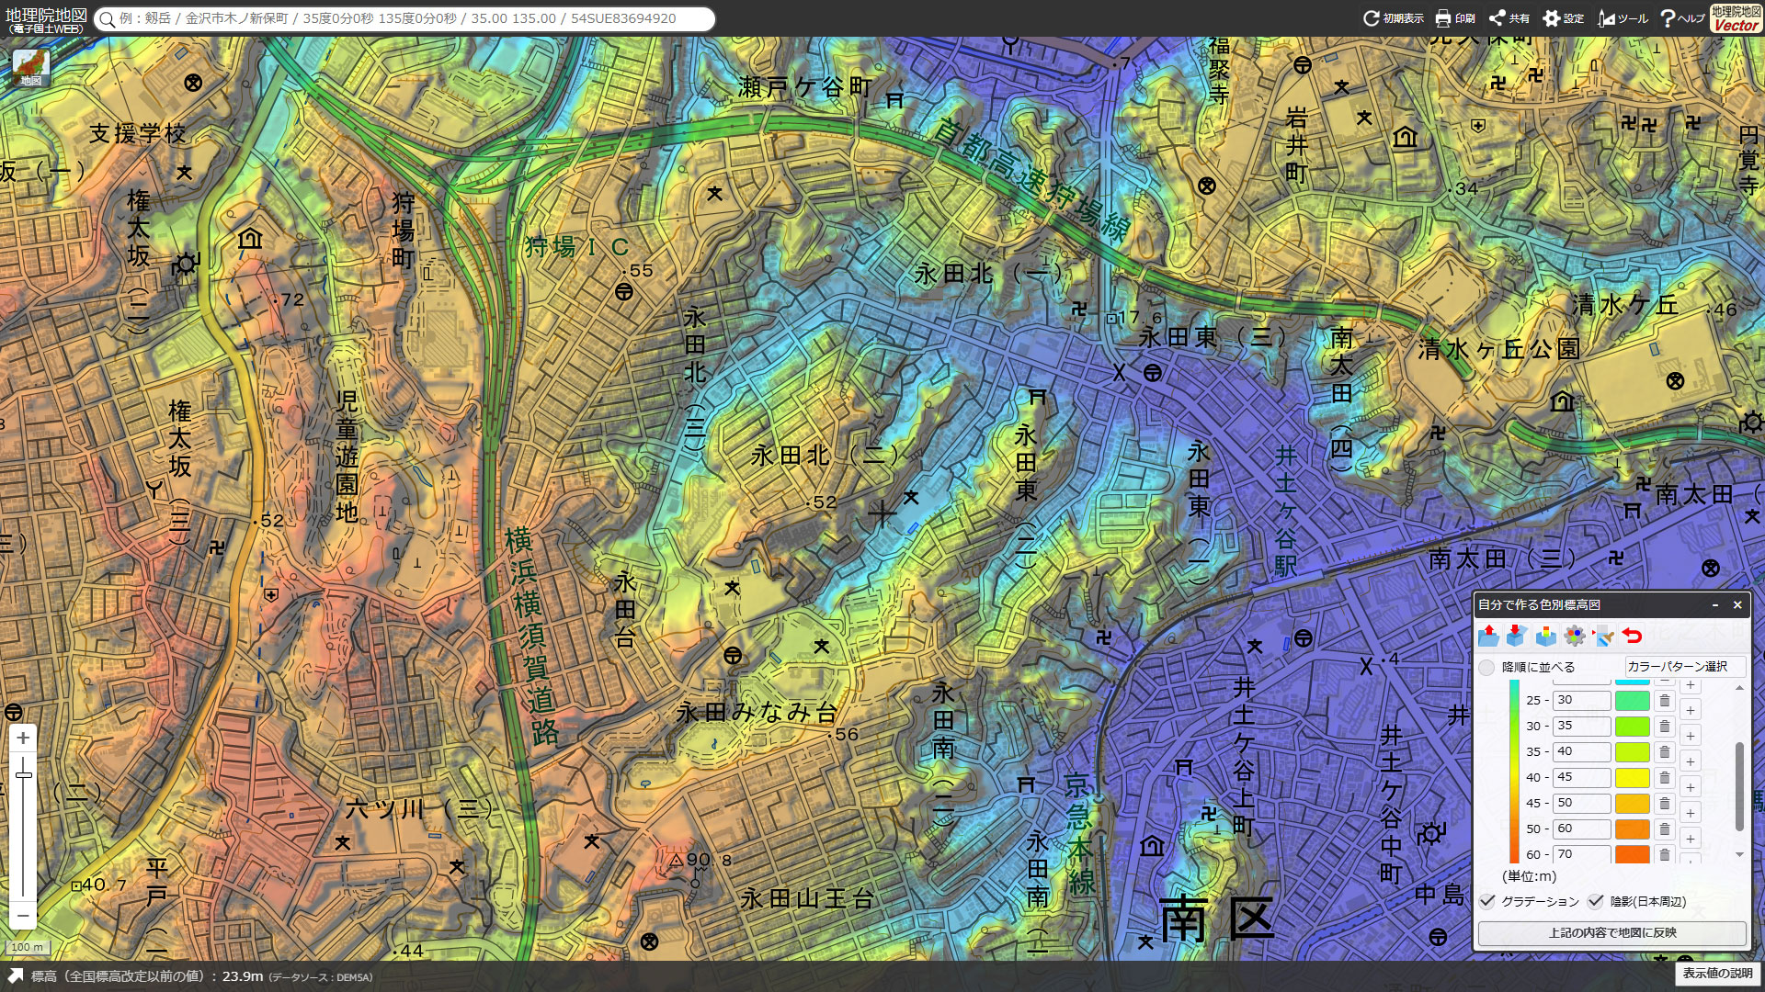Viewport: 1765px width, 992px height.
Task: Click the 印刷 print icon
Action: [x=1454, y=18]
